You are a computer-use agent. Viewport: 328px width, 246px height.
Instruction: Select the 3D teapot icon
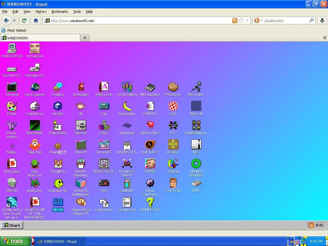point(81,106)
